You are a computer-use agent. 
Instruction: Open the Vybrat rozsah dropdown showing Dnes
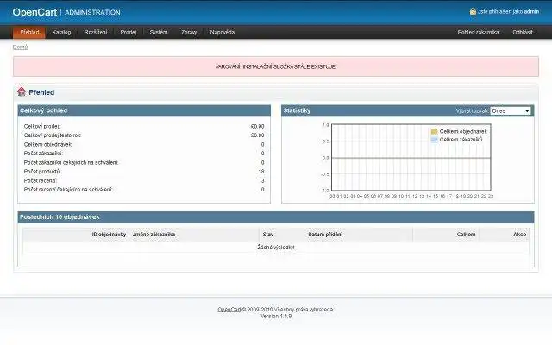pyautogui.click(x=510, y=111)
